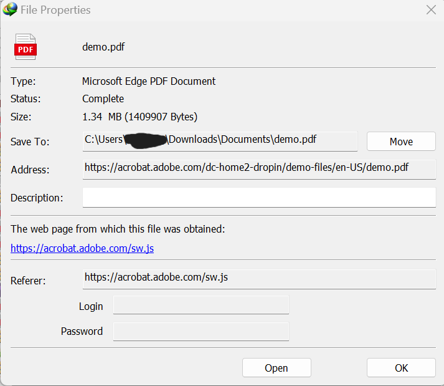Open the acrobat.adobe.com/sw.js hyperlink
Screen dimensions: 444x386
(82, 248)
